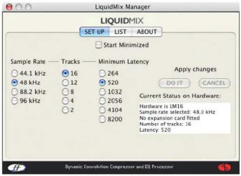Select 44.1 kHz sample rate
This screenshot has height=176, width=241.
[14, 73]
